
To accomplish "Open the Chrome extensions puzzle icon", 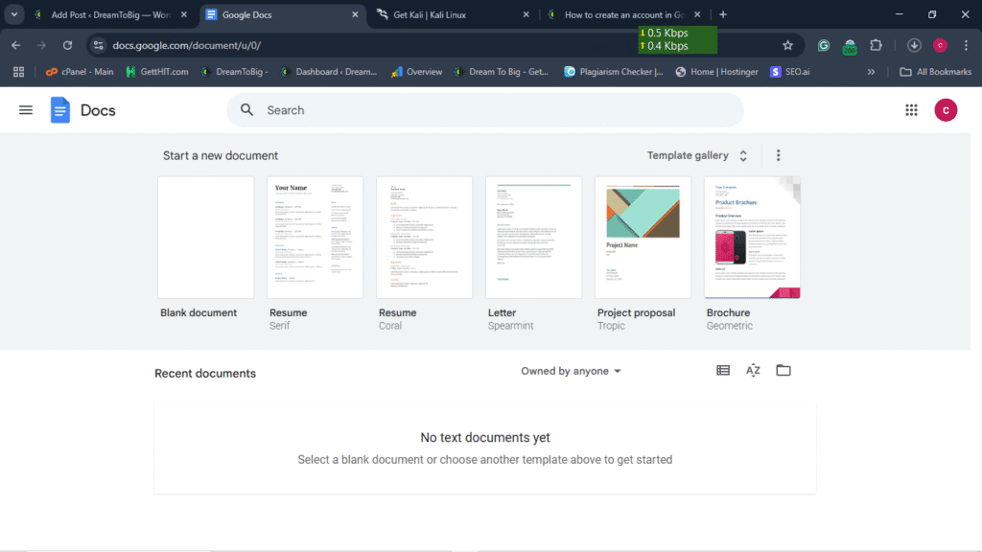I will point(876,45).
